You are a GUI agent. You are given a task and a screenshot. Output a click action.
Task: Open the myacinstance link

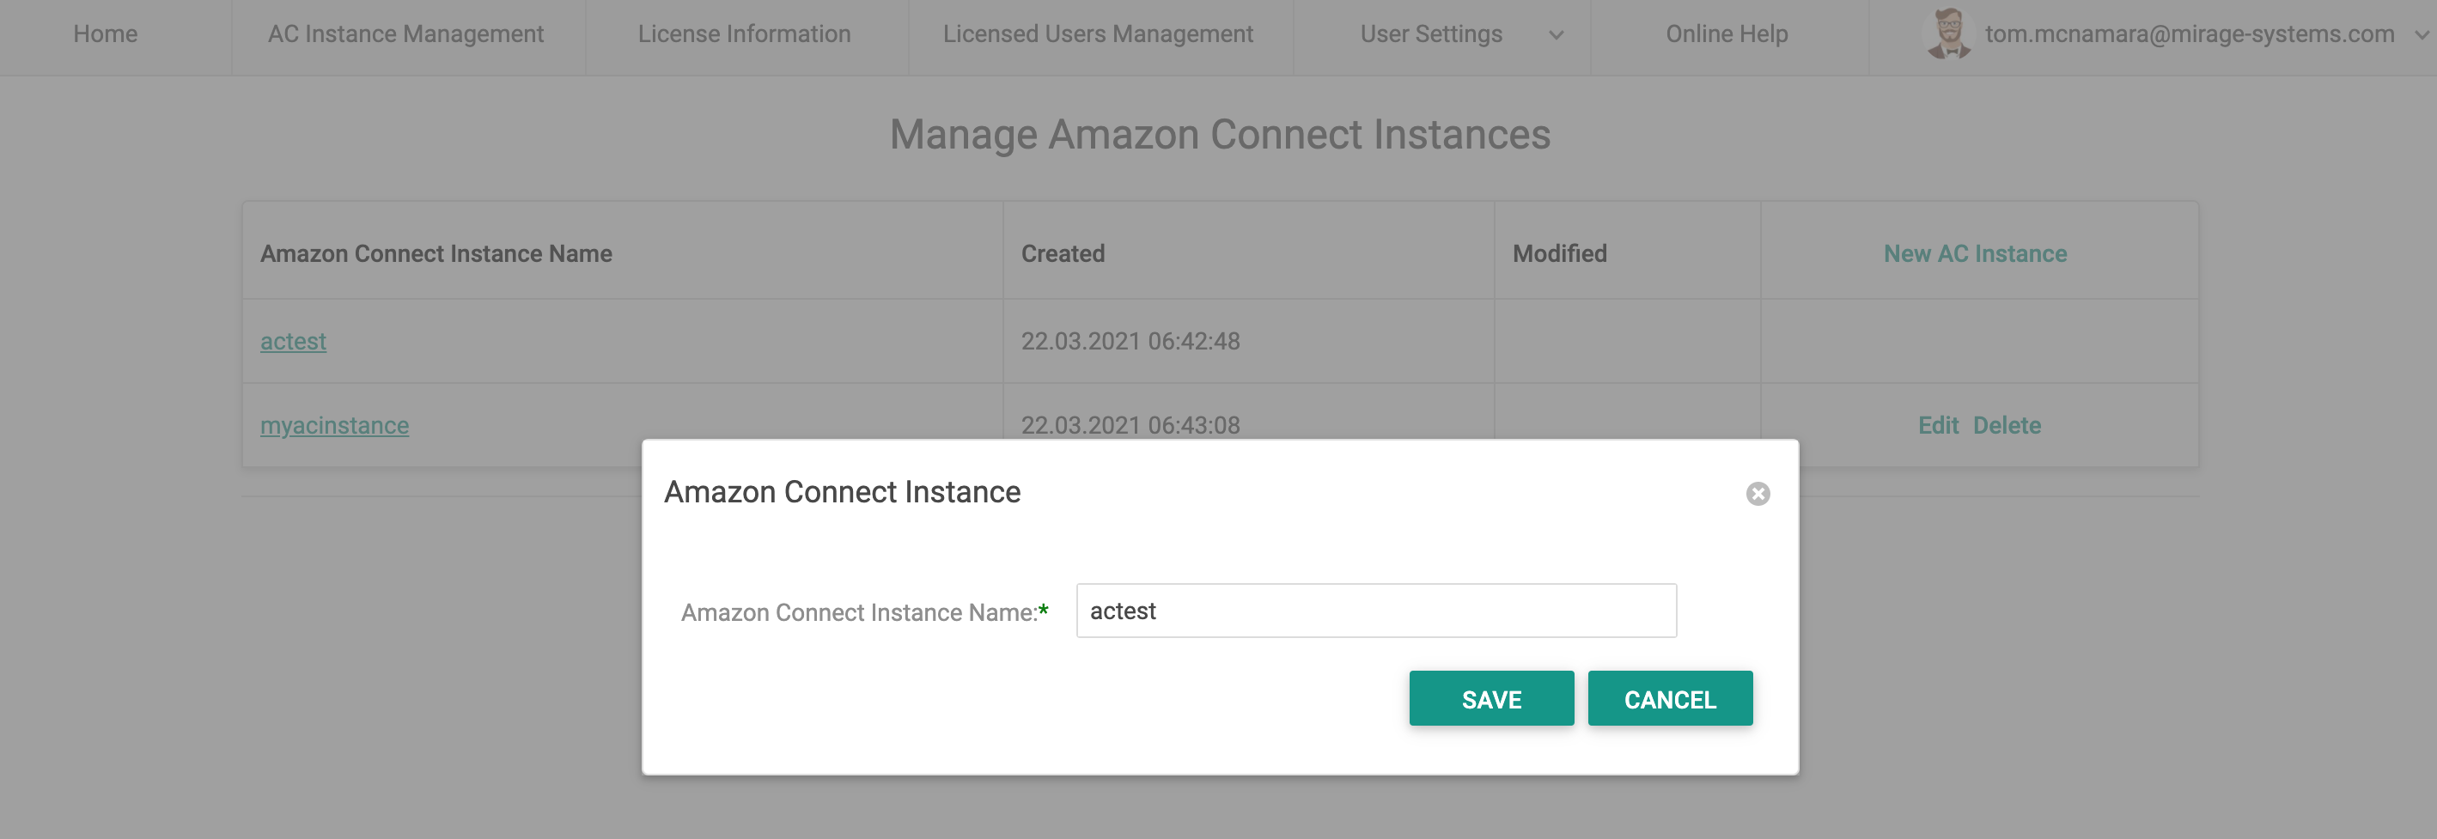[335, 426]
